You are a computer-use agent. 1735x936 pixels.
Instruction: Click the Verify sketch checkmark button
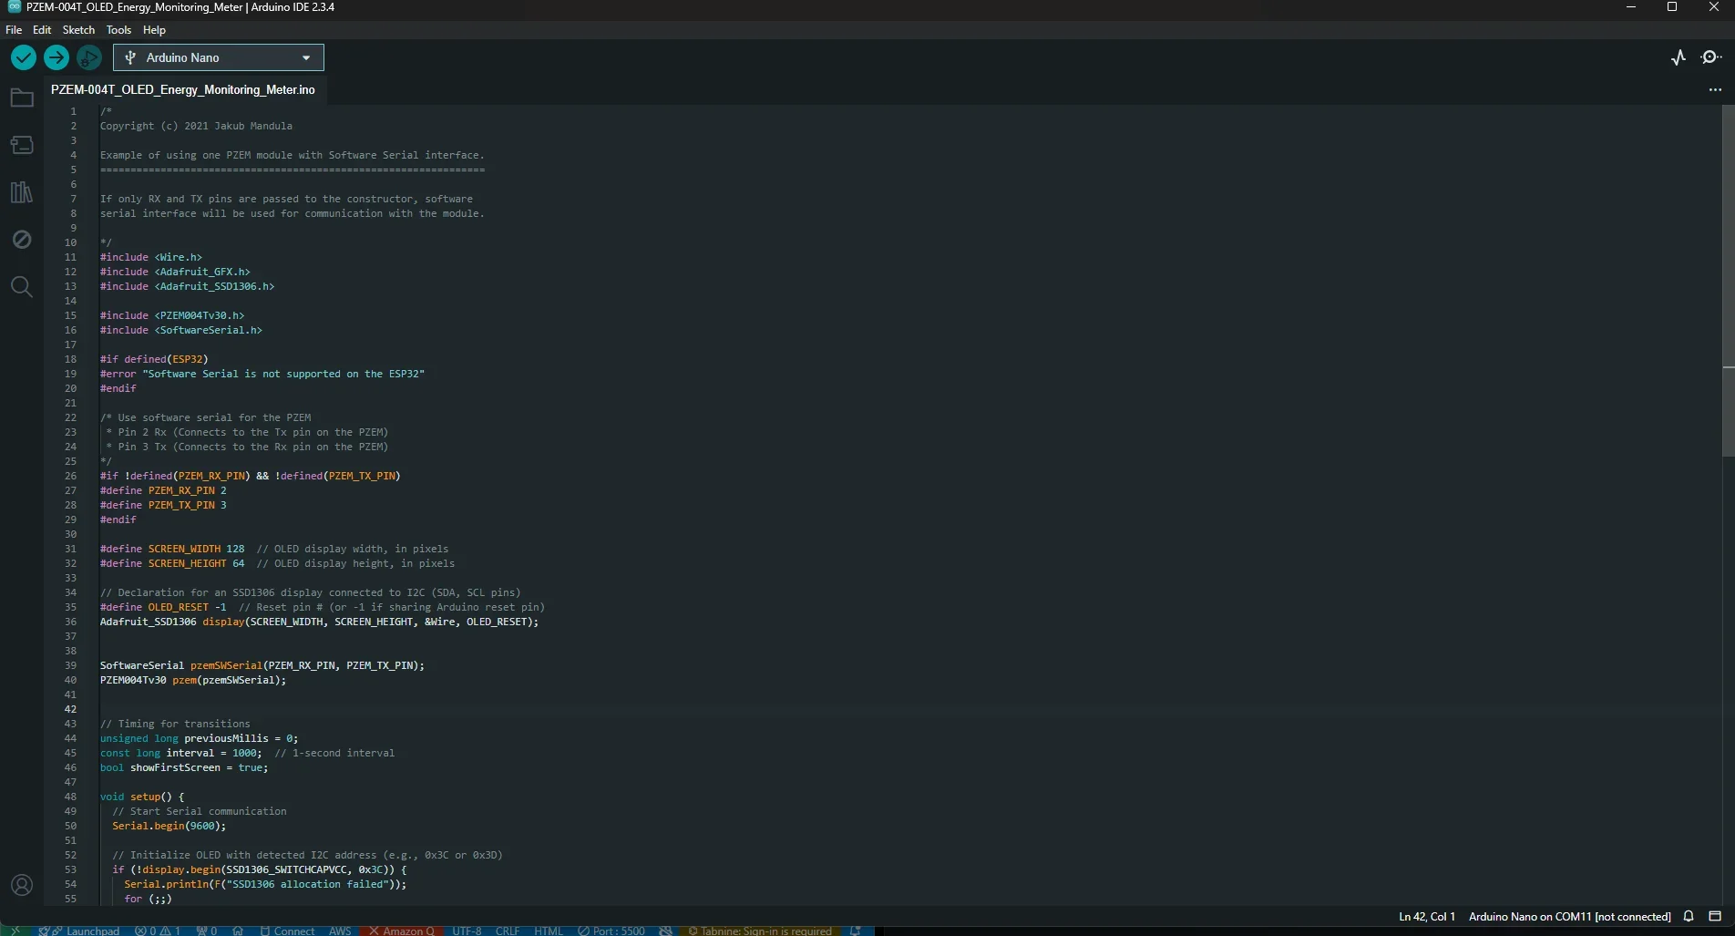(24, 57)
